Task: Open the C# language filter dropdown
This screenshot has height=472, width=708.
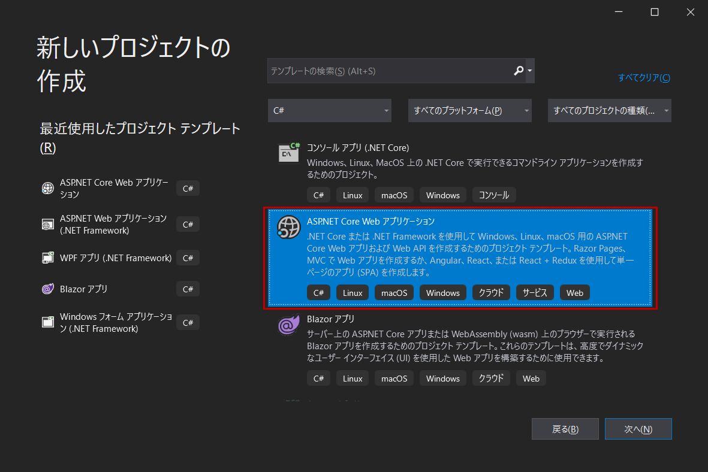Action: (330, 111)
